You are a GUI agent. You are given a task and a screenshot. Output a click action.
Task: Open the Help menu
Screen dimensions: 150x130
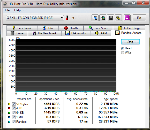(x=17, y=10)
